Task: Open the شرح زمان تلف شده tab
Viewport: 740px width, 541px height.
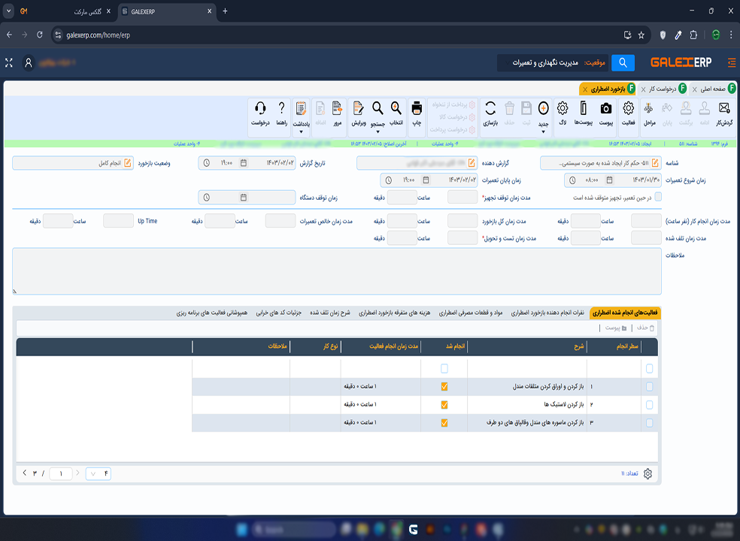Action: (330, 313)
